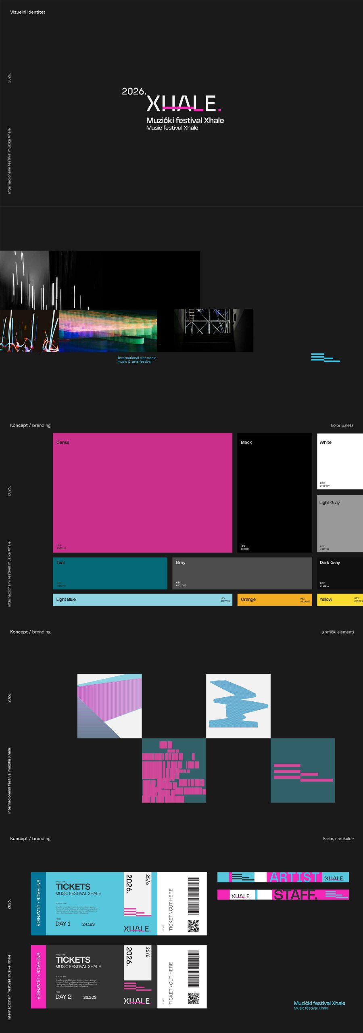Click the 'Vizuelni identitet' heading
This screenshot has height=1033, width=363.
[27, 12]
